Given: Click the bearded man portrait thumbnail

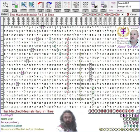Looking at the screenshot, I should pos(67,121).
